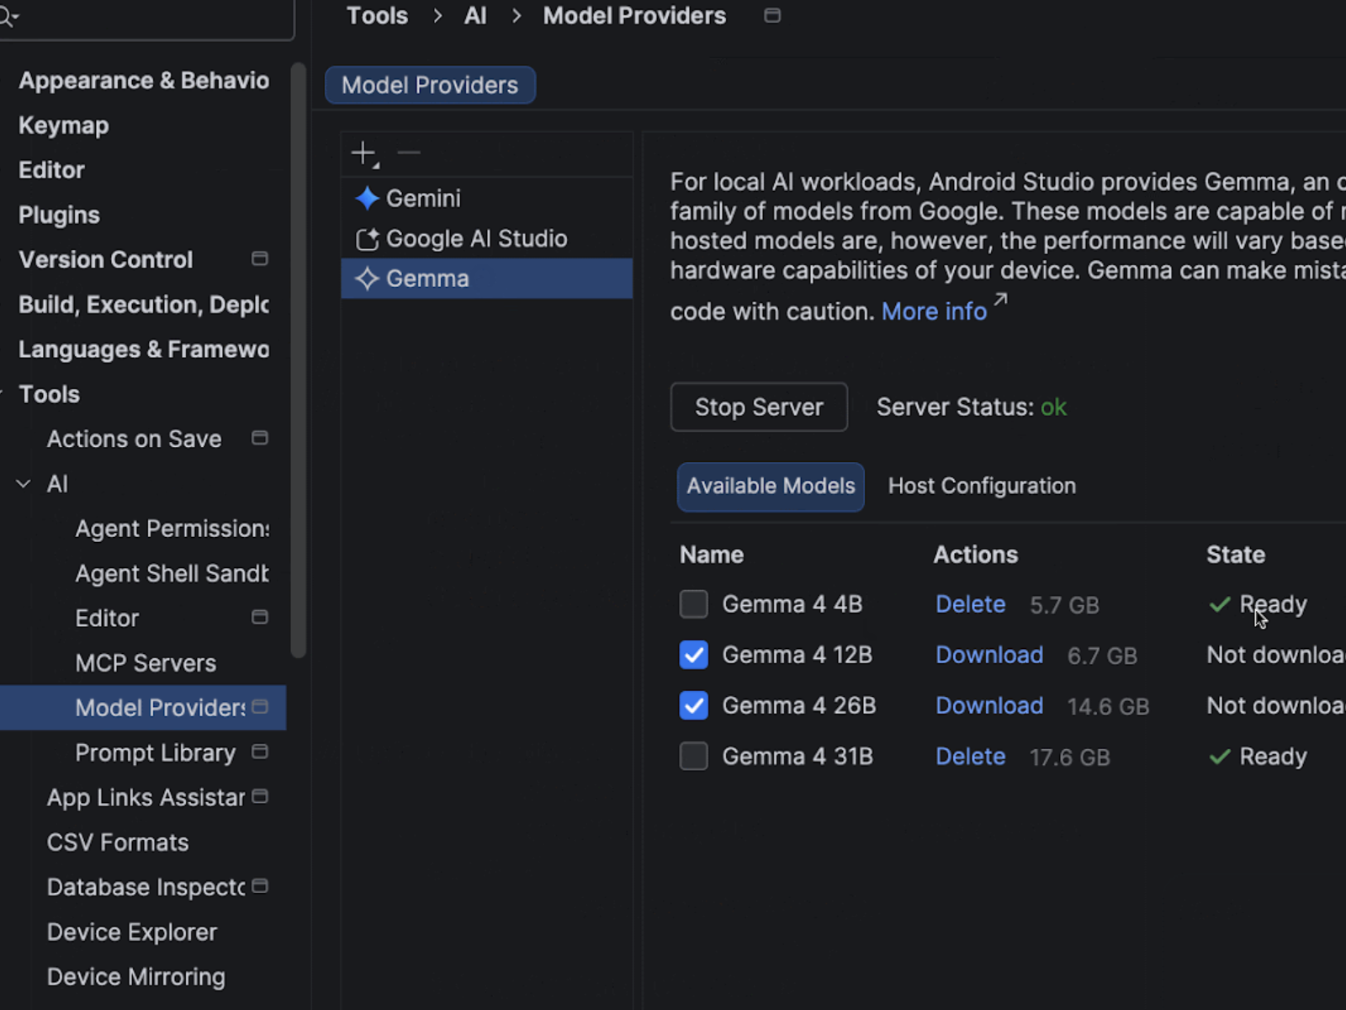Screen dimensions: 1346x1010
Task: Open Appearance & Behavior settings
Action: click(144, 81)
